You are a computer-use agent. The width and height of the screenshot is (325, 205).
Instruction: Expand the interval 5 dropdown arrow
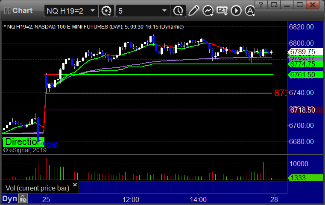tap(164, 11)
